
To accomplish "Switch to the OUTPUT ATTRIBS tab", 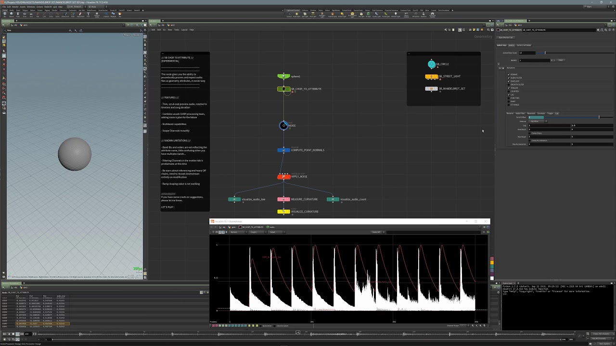I will pyautogui.click(x=524, y=45).
